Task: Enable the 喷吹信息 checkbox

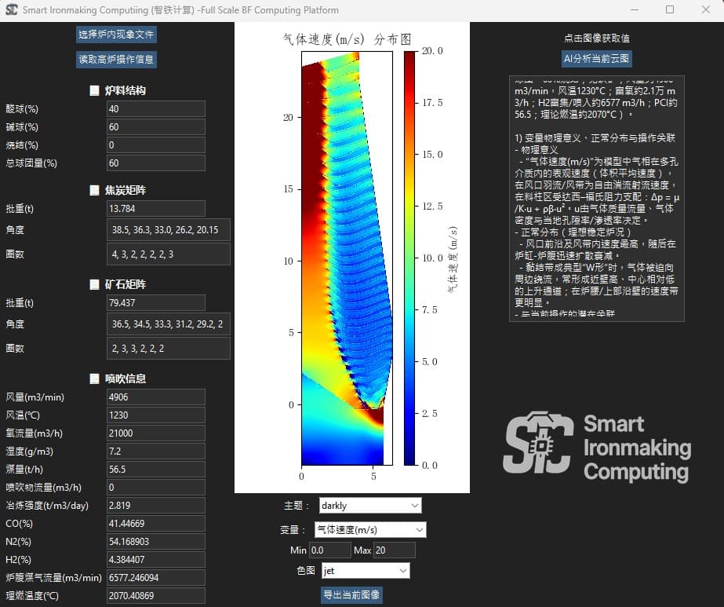Action: (93, 378)
